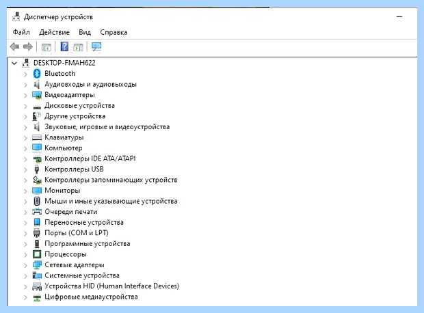Viewport: 424px width, 313px height.
Task: Click the Цифровые медиаустройства icon
Action: click(37, 297)
